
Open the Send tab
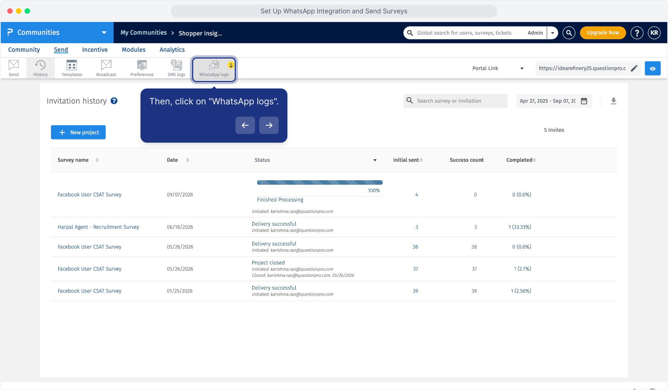click(61, 50)
